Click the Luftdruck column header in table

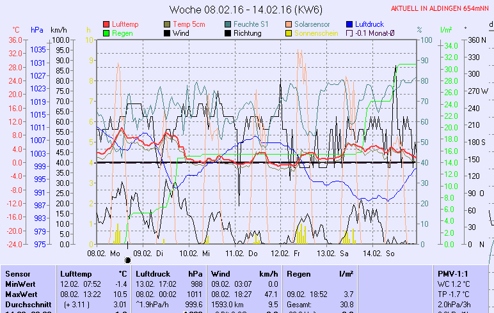point(152,273)
